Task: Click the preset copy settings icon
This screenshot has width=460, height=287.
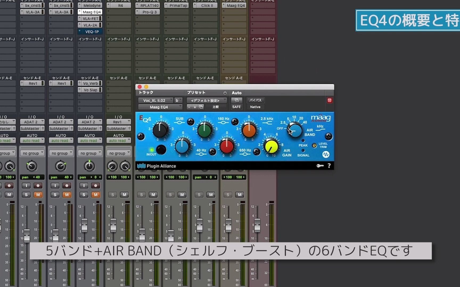Action: coord(201,107)
